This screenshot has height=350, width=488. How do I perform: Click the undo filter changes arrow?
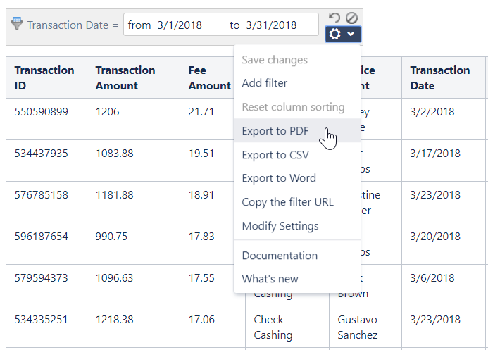(334, 18)
